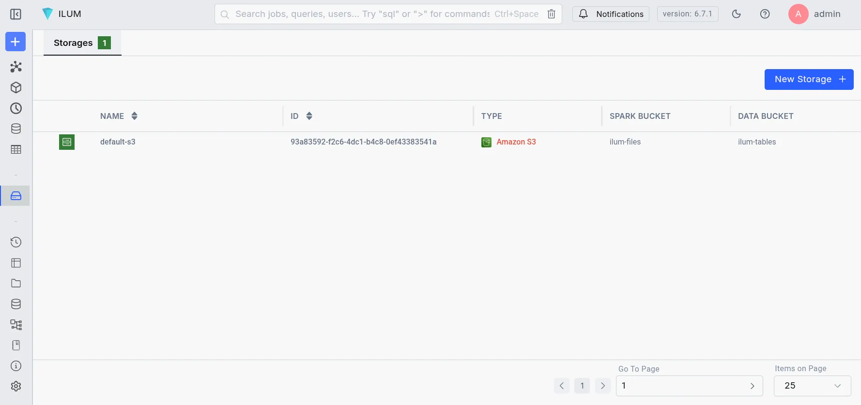Open the layout panel icon in the sidebar
The width and height of the screenshot is (861, 405).
click(16, 263)
